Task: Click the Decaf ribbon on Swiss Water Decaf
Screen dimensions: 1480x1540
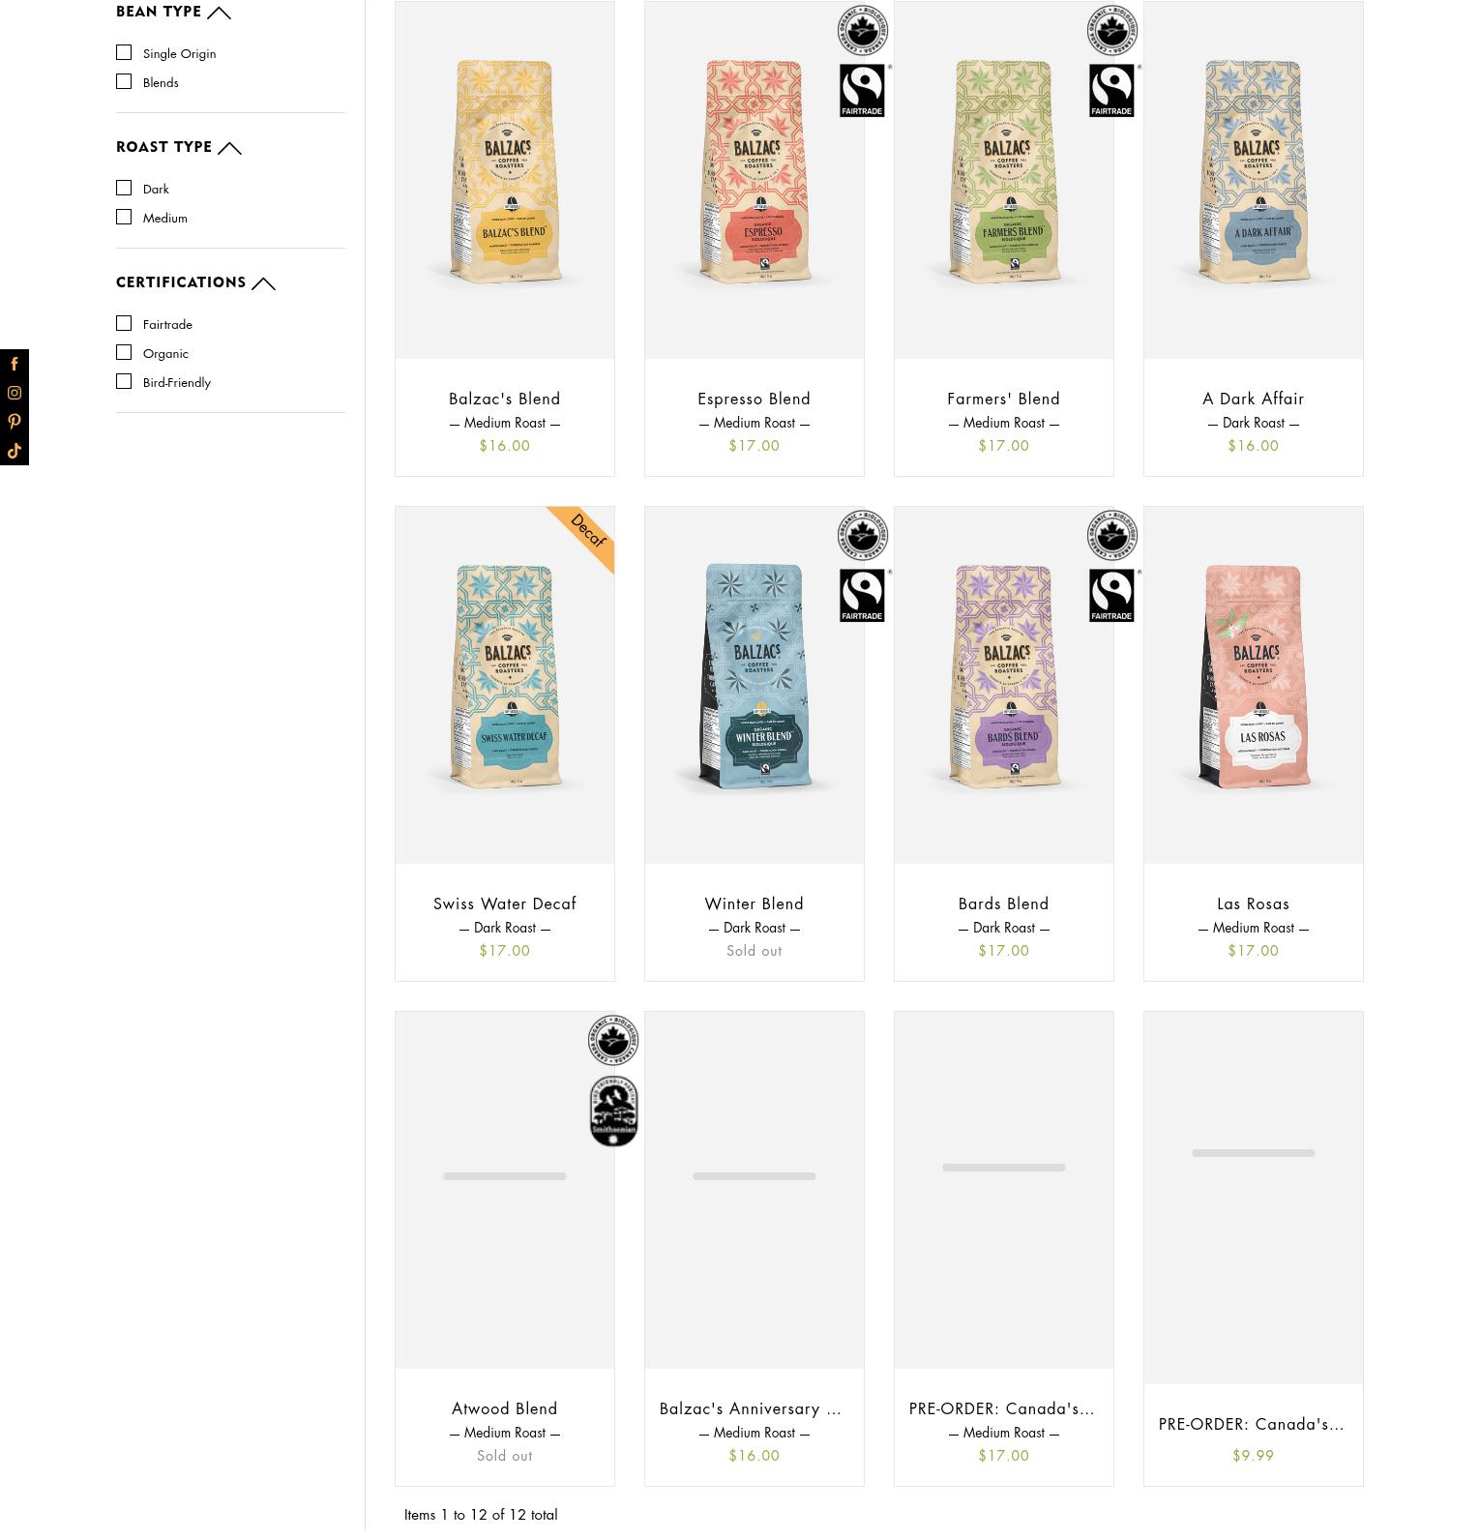Action: coord(585,532)
